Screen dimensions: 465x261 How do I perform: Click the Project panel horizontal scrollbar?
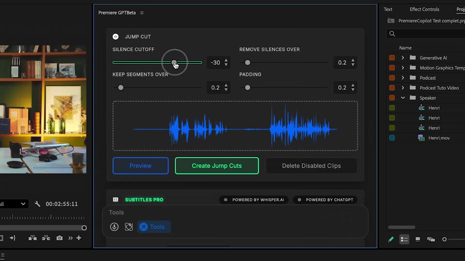(x=402, y=227)
